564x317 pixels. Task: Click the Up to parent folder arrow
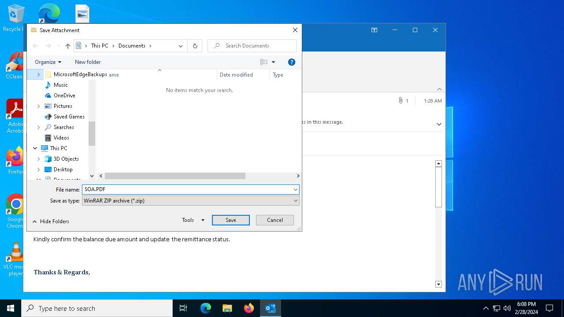(x=67, y=46)
